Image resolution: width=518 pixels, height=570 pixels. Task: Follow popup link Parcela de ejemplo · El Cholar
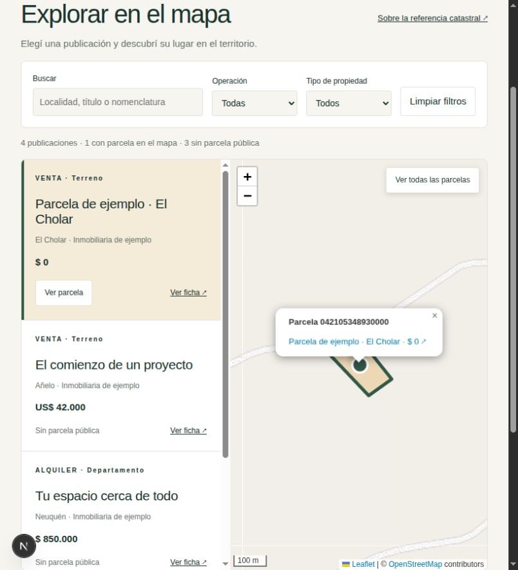pos(357,342)
